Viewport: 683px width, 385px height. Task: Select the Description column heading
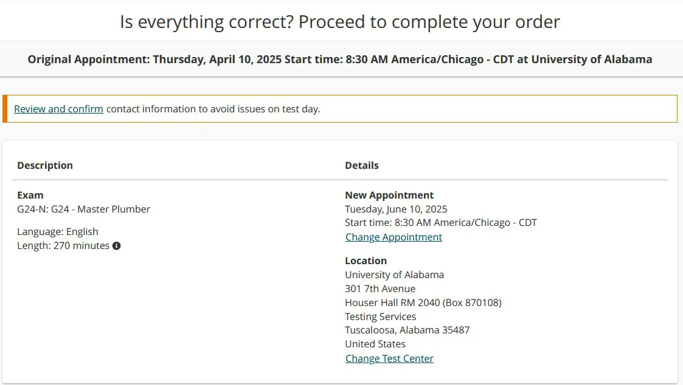[44, 165]
